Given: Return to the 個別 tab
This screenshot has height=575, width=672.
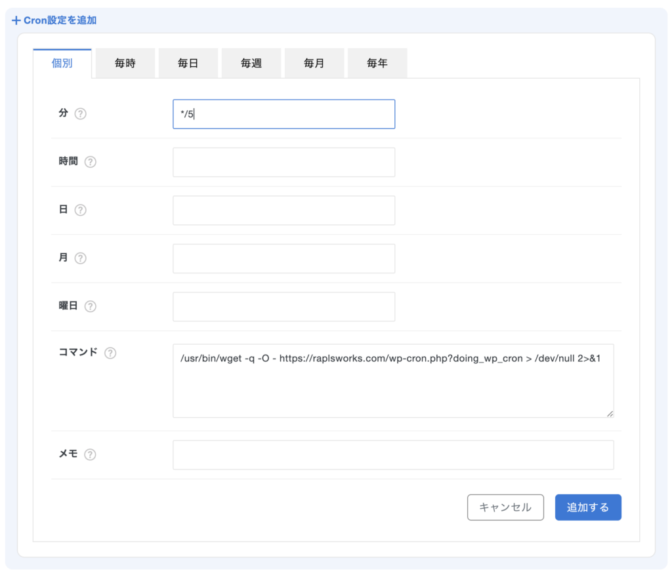Looking at the screenshot, I should [x=62, y=62].
